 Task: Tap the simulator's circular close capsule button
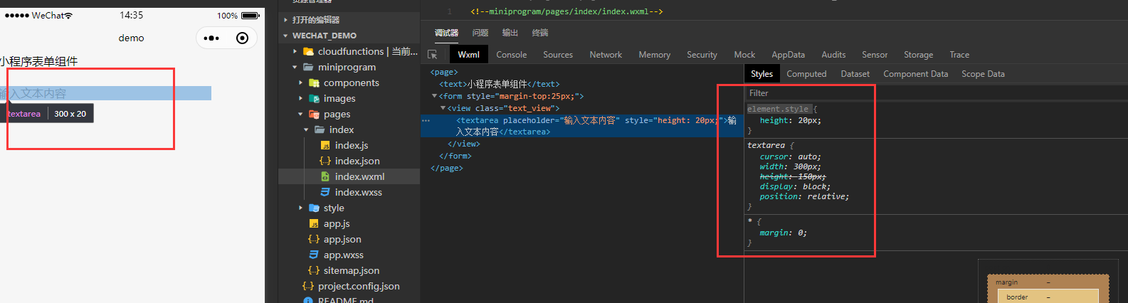[x=242, y=38]
